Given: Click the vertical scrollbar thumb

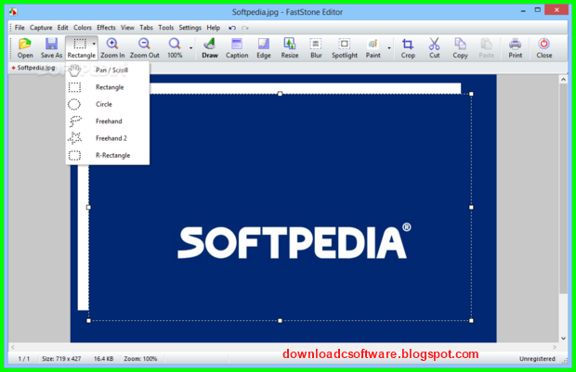Looking at the screenshot, I should coord(563,188).
